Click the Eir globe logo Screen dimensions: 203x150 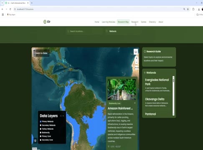pos(45,22)
